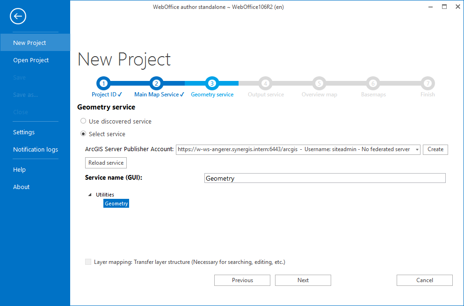
Task: Open the Settings page from sidebar
Action: 24,132
